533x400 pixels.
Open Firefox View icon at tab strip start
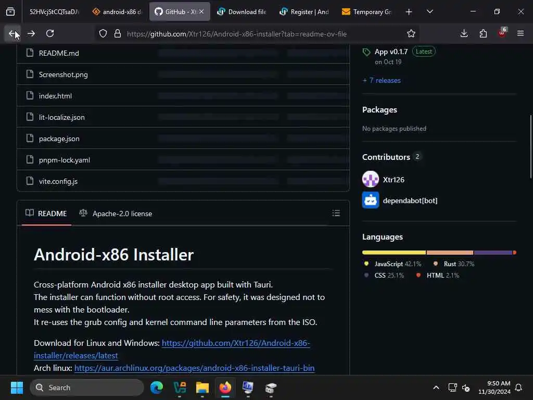(x=10, y=12)
